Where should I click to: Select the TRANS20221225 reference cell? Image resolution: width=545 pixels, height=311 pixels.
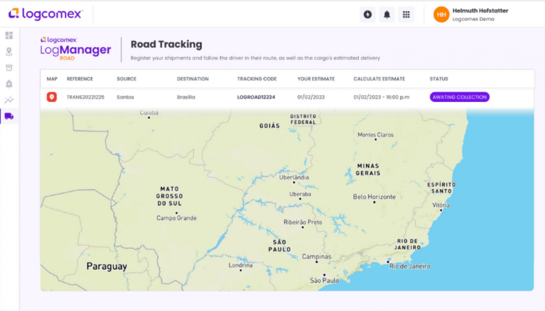85,97
